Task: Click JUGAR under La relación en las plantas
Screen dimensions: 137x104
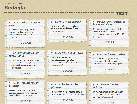Action: 68,100
